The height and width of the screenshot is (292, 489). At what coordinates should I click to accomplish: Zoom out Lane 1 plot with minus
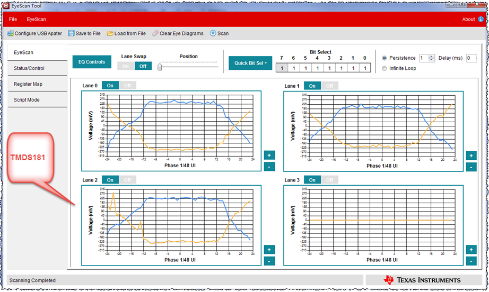point(471,167)
